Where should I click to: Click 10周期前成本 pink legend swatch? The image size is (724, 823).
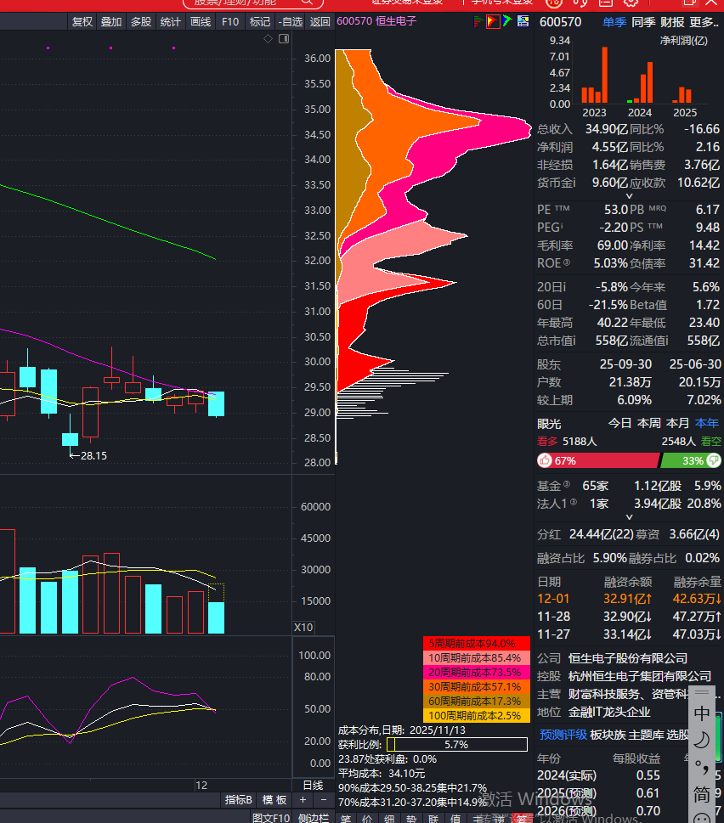pyautogui.click(x=476, y=657)
